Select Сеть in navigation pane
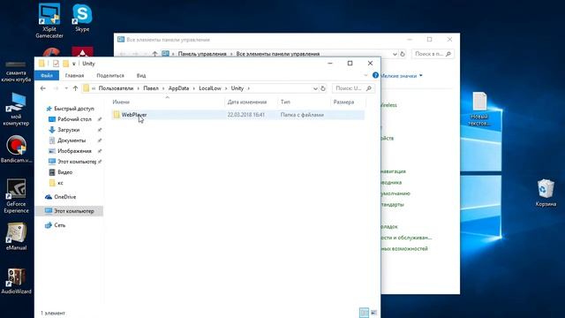565x318 pixels. [59, 225]
